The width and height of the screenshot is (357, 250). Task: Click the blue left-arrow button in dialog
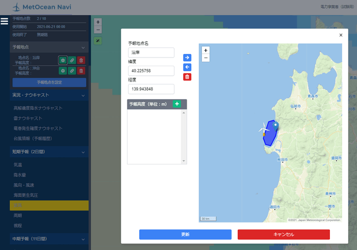click(x=187, y=67)
